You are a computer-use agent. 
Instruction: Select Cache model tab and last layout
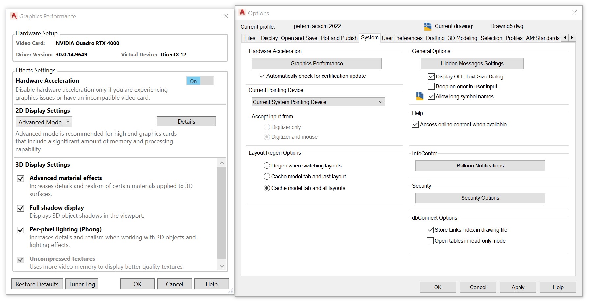coord(266,176)
